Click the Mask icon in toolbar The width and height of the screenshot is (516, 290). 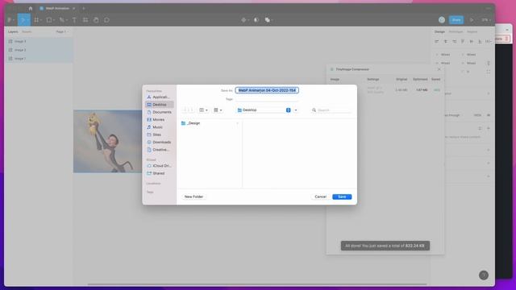[x=256, y=20]
